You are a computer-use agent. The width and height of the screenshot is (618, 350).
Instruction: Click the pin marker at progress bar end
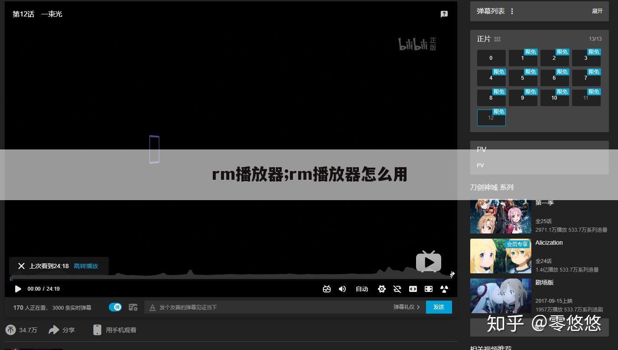pos(452,274)
